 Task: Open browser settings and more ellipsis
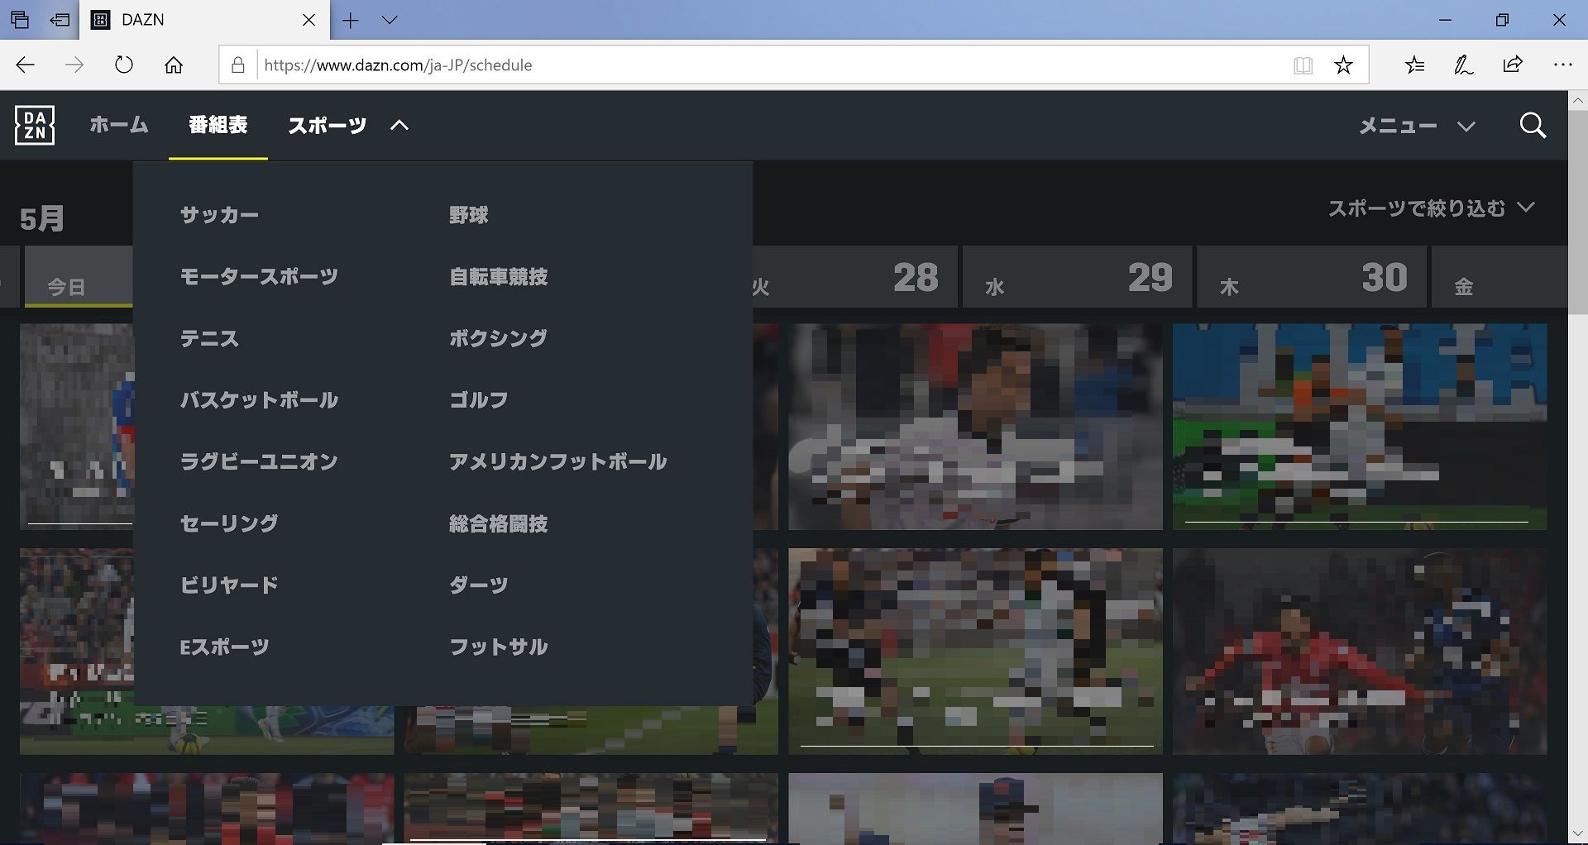click(1562, 64)
